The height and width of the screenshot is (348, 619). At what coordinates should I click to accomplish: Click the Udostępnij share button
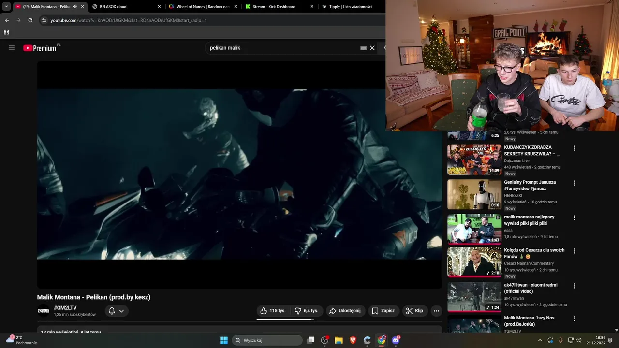tap(345, 311)
